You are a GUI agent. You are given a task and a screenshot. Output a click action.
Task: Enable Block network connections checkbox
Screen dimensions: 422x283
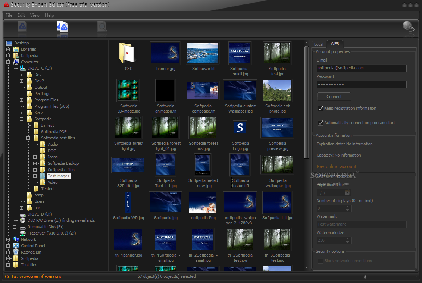point(321,261)
